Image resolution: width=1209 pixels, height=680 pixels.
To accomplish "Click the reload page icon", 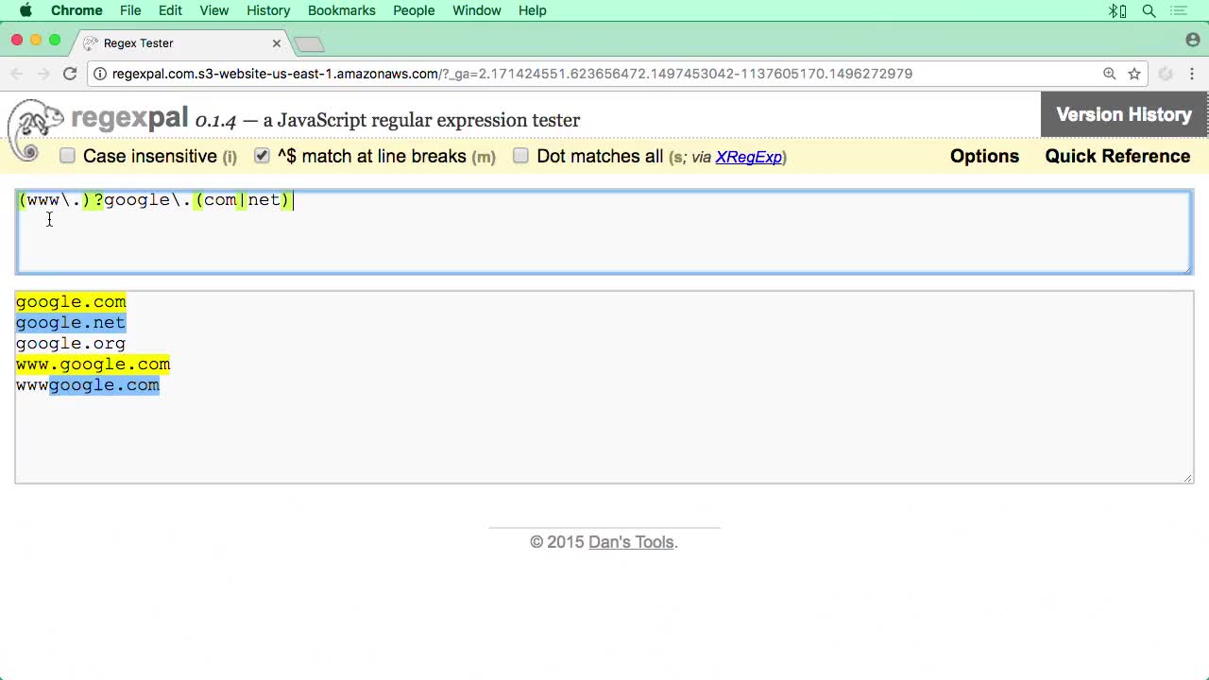I will coord(70,74).
